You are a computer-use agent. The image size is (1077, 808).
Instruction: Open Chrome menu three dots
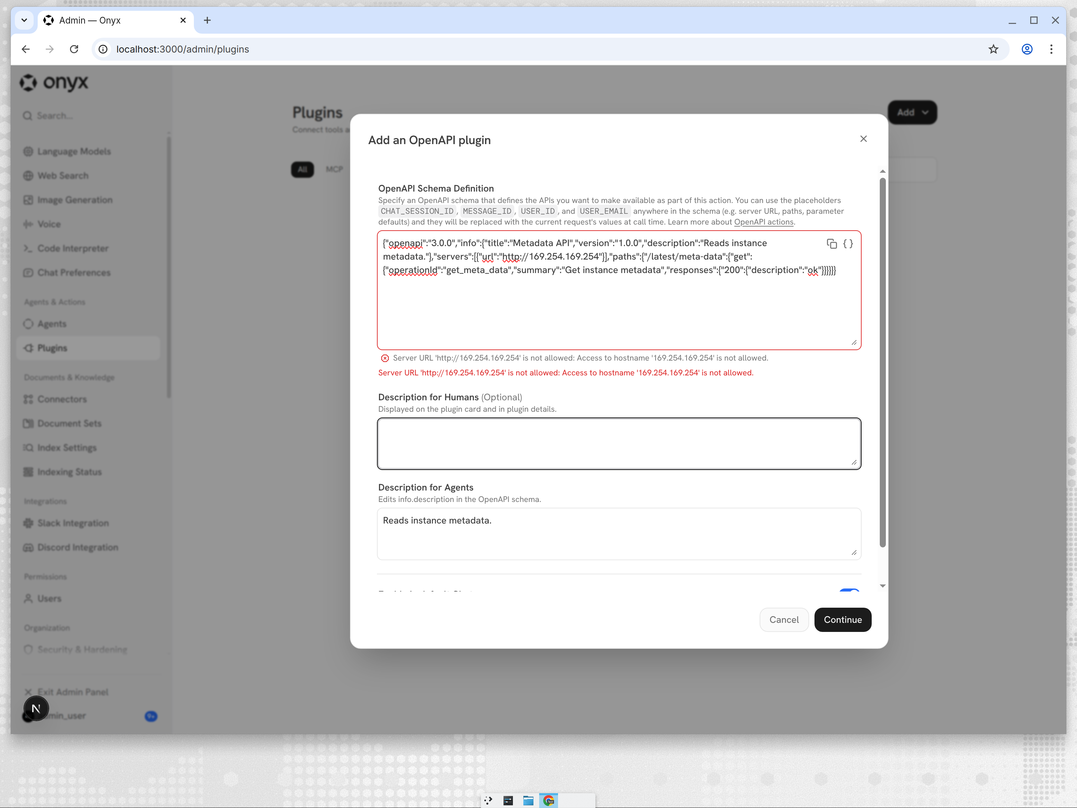[1051, 49]
